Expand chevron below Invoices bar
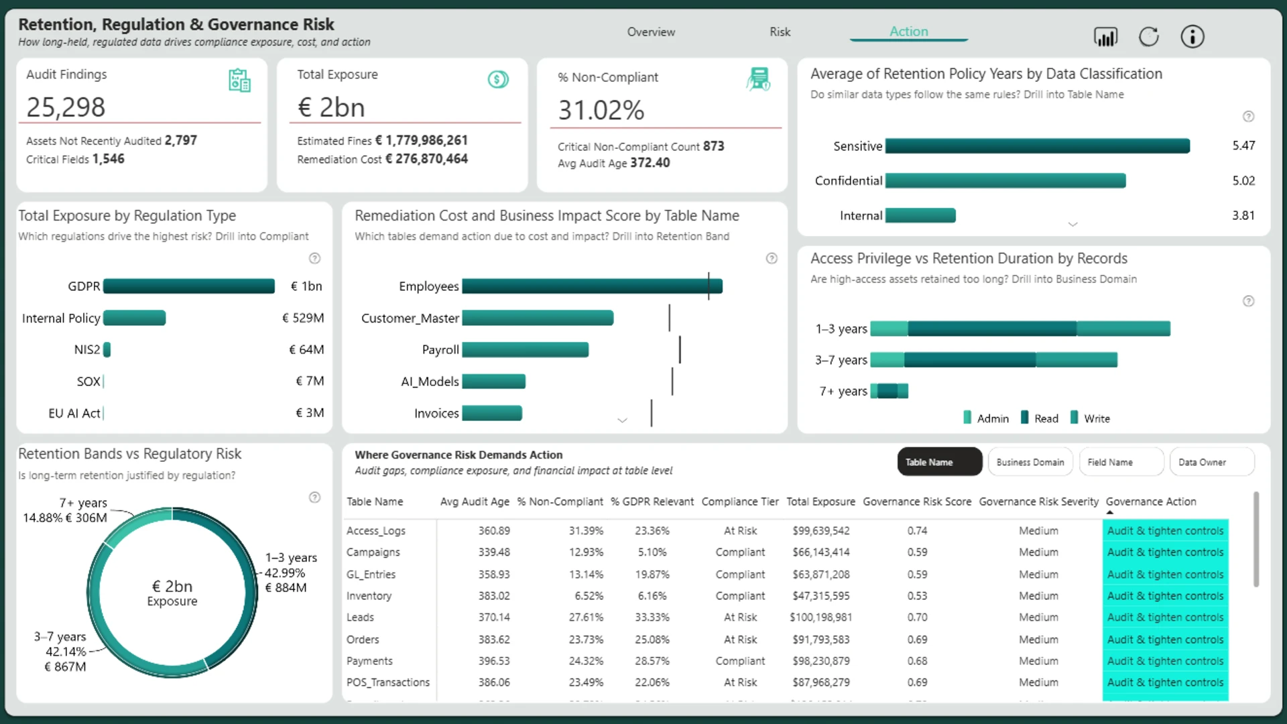 click(x=622, y=420)
